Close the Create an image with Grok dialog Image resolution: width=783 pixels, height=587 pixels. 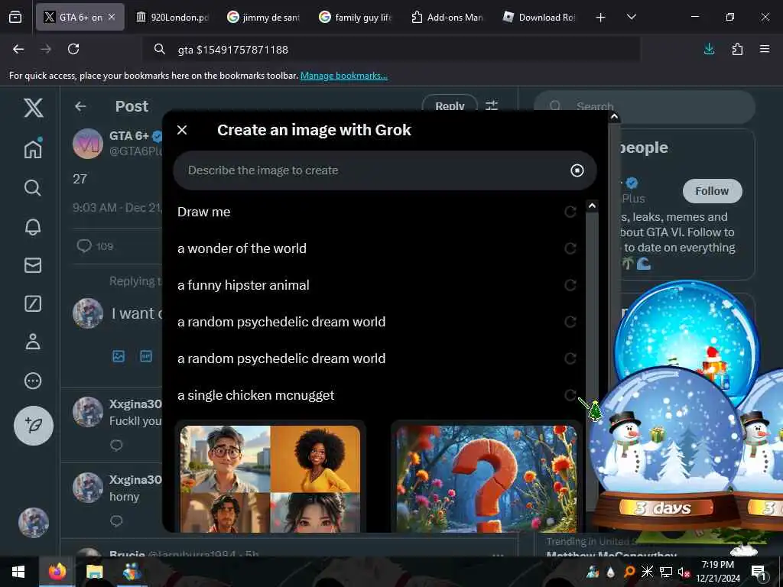(x=182, y=130)
